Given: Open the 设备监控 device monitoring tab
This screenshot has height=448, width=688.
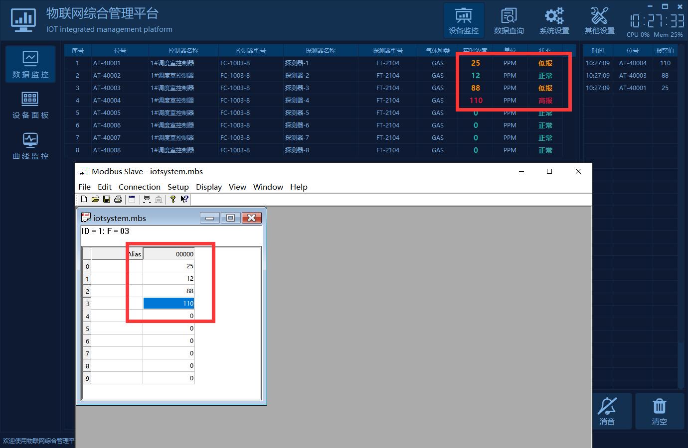Looking at the screenshot, I should (x=464, y=20).
